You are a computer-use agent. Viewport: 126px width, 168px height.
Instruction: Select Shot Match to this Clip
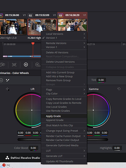(x=64, y=125)
